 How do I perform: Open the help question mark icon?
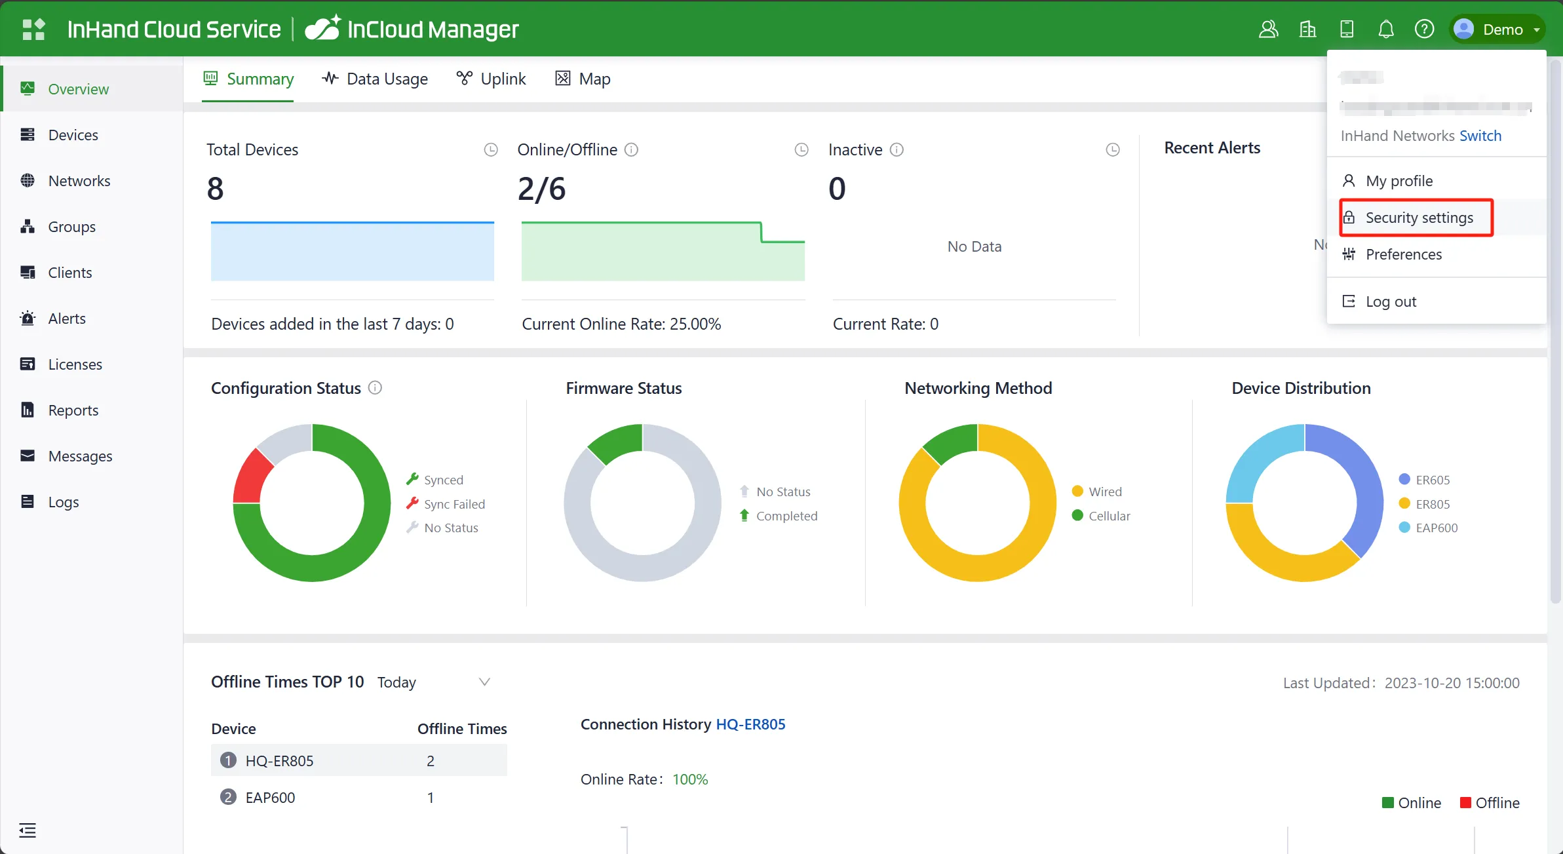[x=1425, y=29]
